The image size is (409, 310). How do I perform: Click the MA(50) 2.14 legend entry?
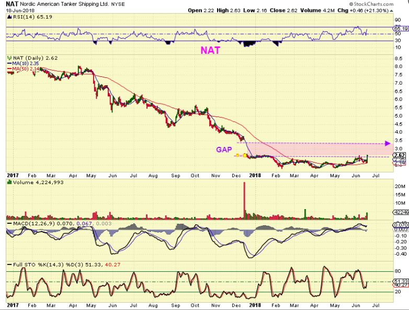(x=23, y=68)
